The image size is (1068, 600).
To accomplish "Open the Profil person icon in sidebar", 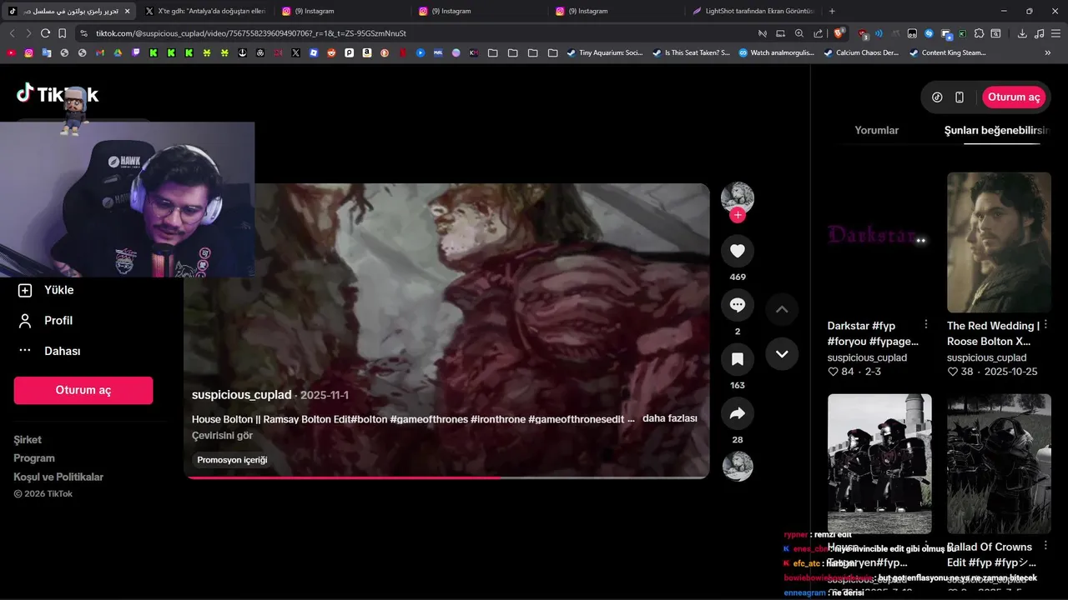I will (25, 321).
